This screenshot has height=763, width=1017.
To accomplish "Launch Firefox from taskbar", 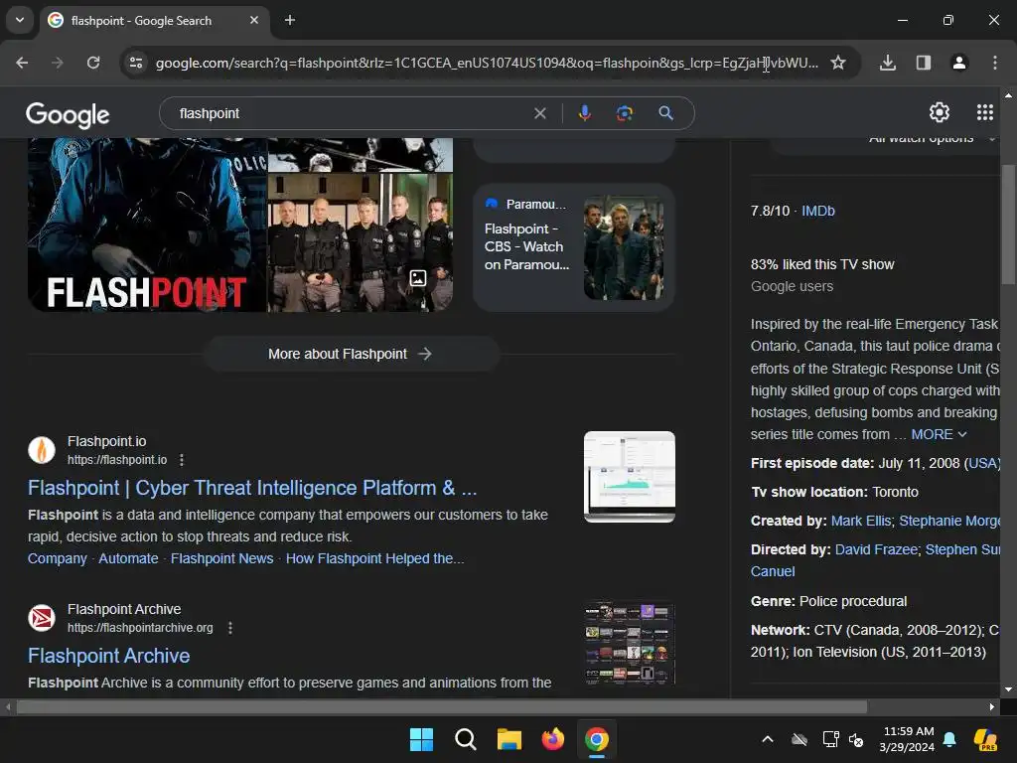I will (552, 739).
